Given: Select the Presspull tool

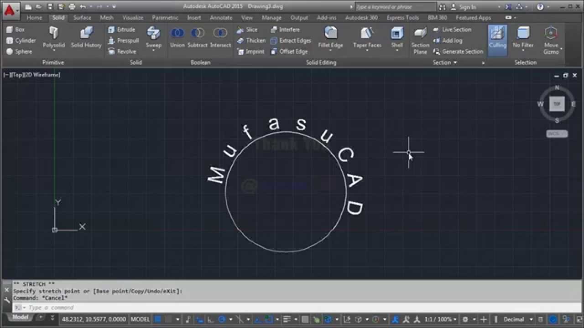Looking at the screenshot, I should [123, 41].
